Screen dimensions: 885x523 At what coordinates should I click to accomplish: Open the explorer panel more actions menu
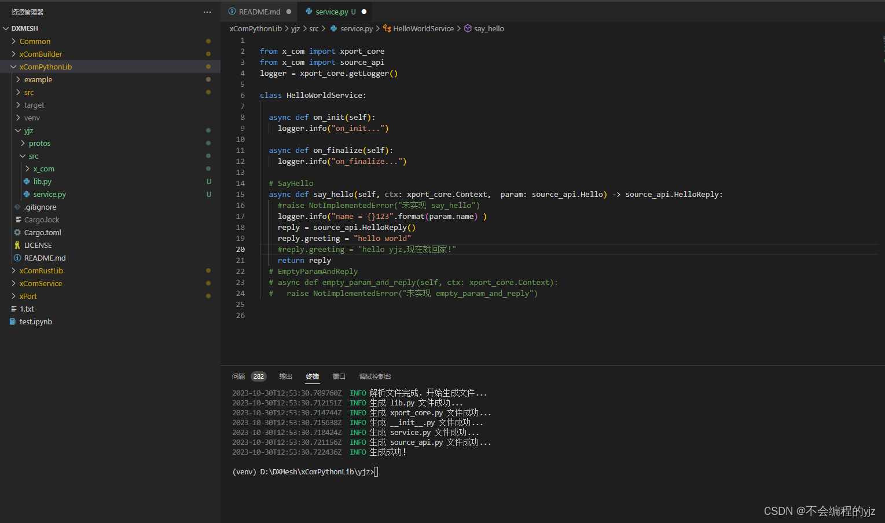click(x=207, y=12)
